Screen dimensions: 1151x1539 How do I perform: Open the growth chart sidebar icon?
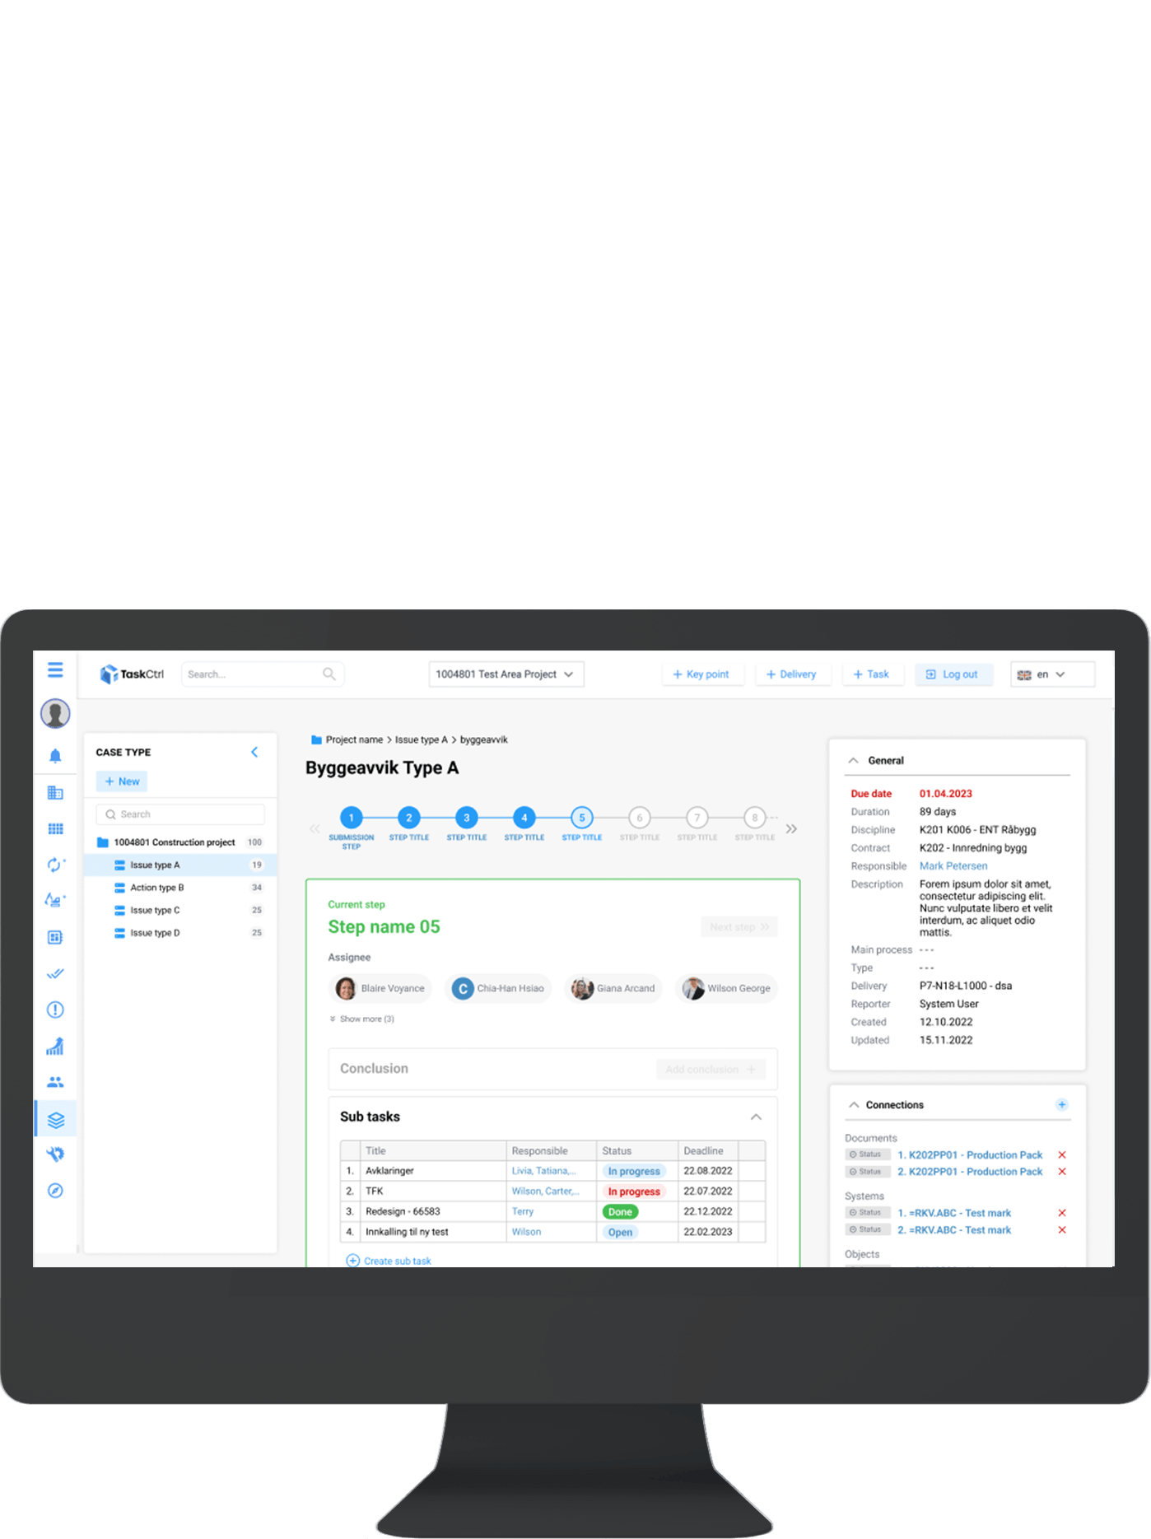click(55, 1047)
